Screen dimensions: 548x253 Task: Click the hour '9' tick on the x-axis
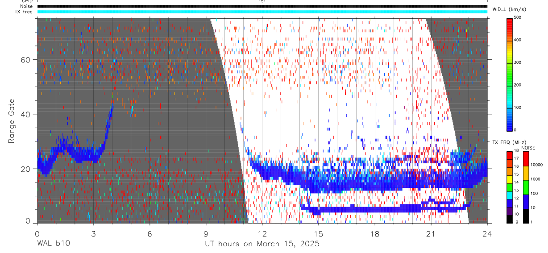[x=206, y=233]
